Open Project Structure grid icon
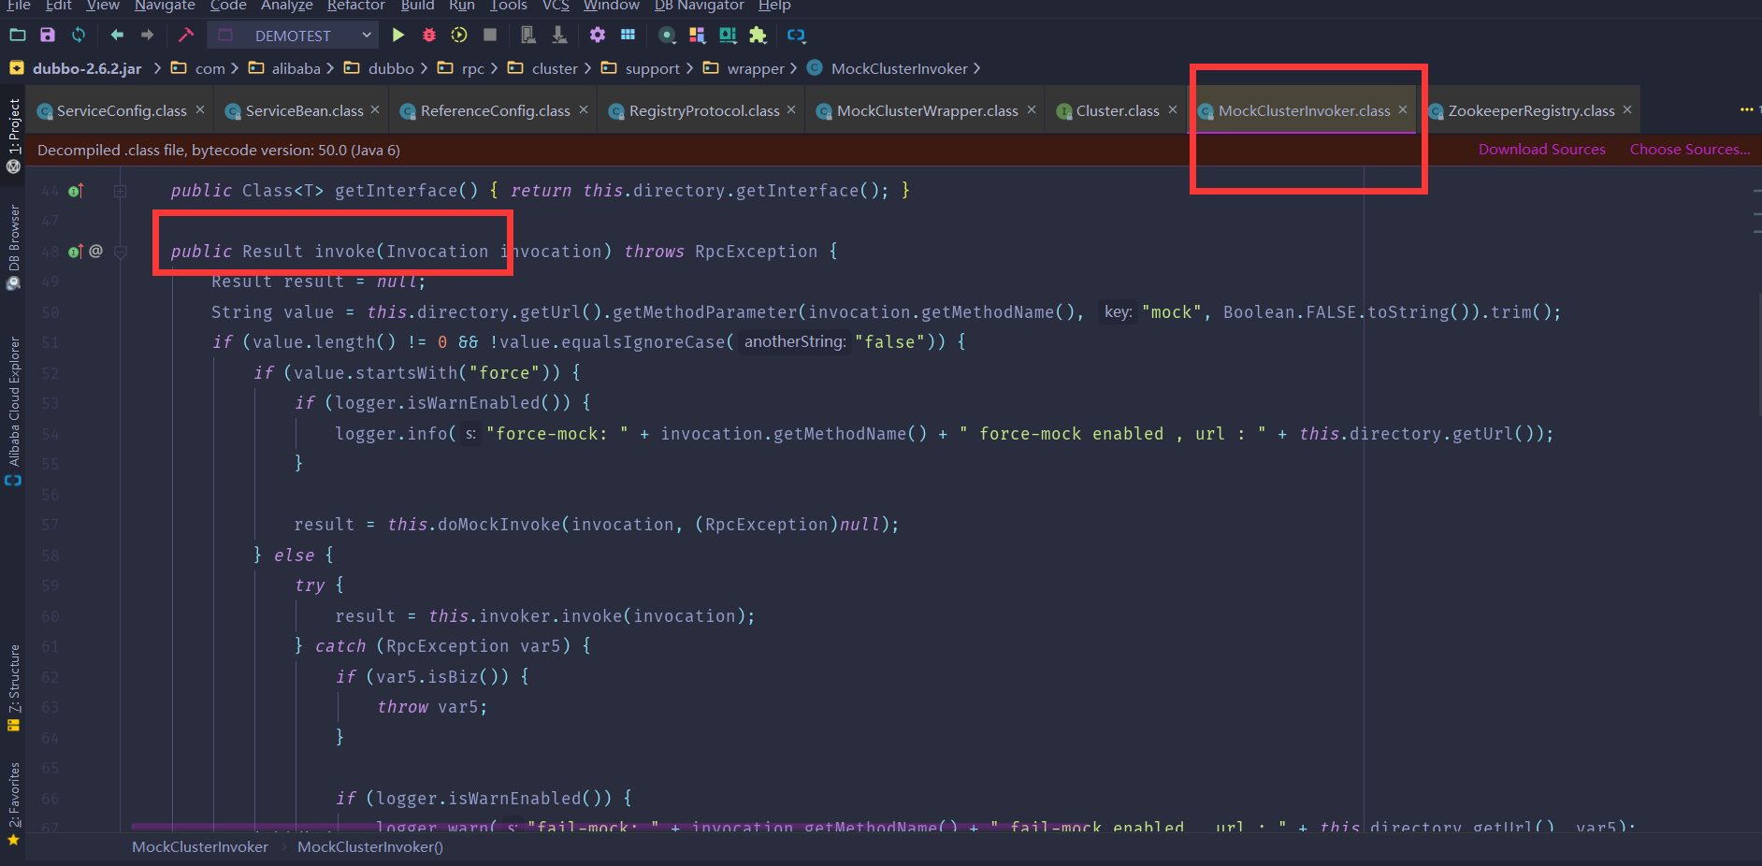Screen dimensions: 1762x866 [x=628, y=36]
